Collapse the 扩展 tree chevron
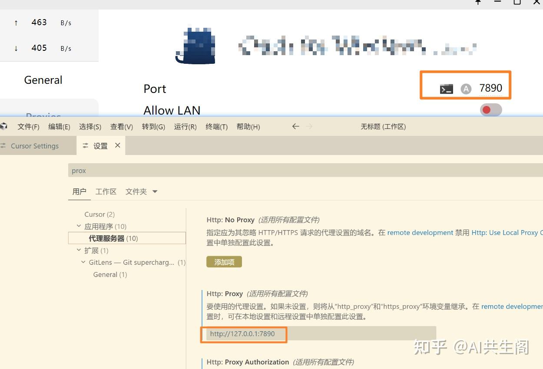Viewport: 543px width, 369px height. click(x=79, y=250)
